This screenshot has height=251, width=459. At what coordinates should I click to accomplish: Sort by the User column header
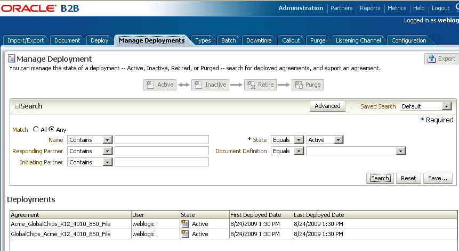pyautogui.click(x=156, y=215)
